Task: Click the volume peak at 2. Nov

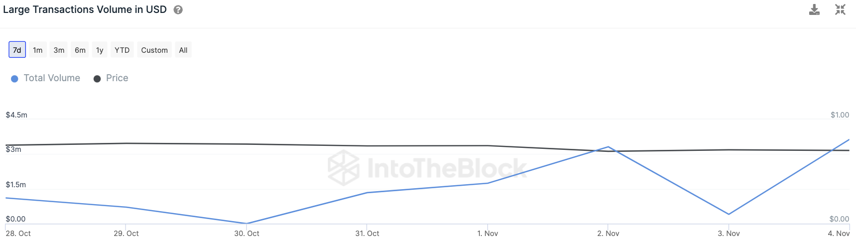Action: [608, 147]
